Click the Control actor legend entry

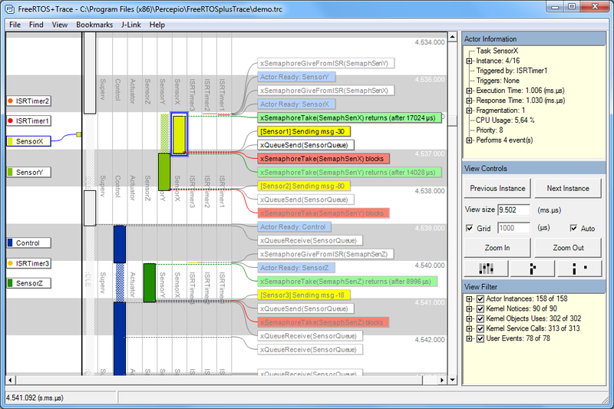pos(28,243)
